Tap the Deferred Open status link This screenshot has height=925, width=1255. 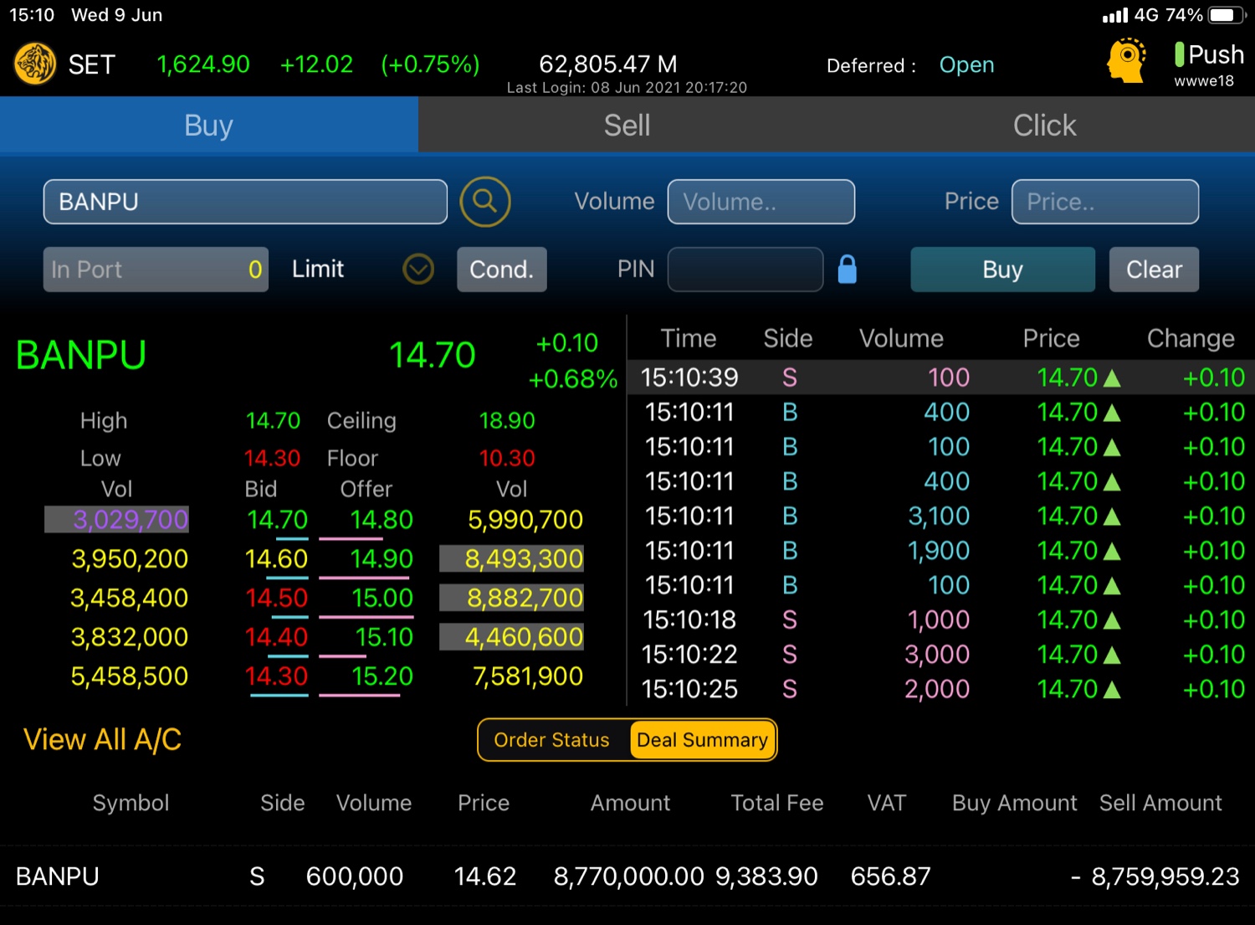tap(966, 64)
